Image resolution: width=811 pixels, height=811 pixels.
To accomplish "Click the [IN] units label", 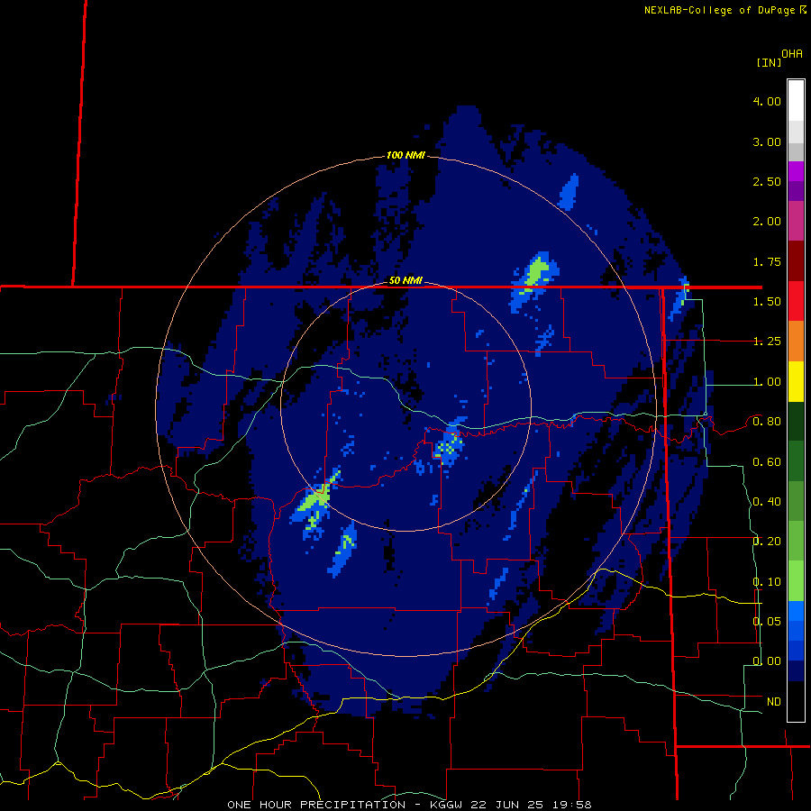I will click(769, 62).
